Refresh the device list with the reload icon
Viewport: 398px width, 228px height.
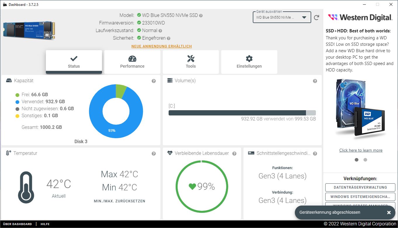click(x=316, y=17)
